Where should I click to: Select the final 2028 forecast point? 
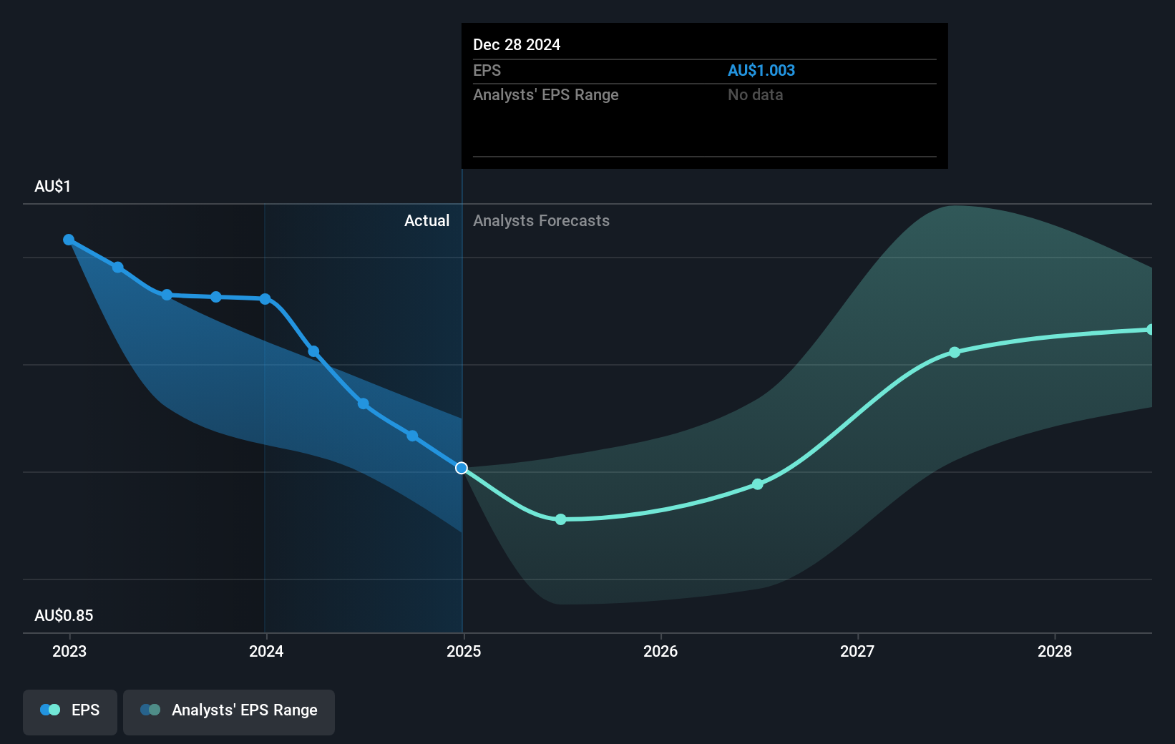[1150, 330]
